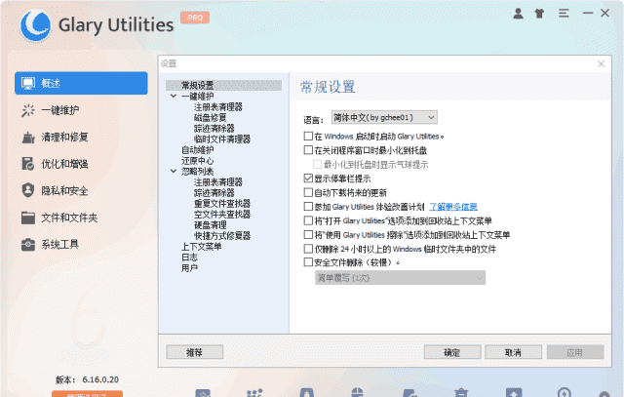Select 磁盘修复 in the settings tree
This screenshot has width=624, height=397.
click(x=211, y=117)
